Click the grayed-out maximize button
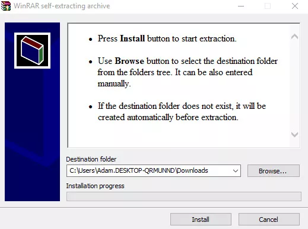The width and height of the screenshot is (308, 229). click(268, 6)
